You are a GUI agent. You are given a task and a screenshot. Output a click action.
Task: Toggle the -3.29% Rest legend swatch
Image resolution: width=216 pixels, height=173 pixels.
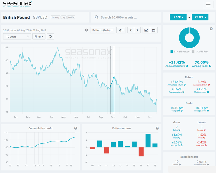(x=193, y=52)
